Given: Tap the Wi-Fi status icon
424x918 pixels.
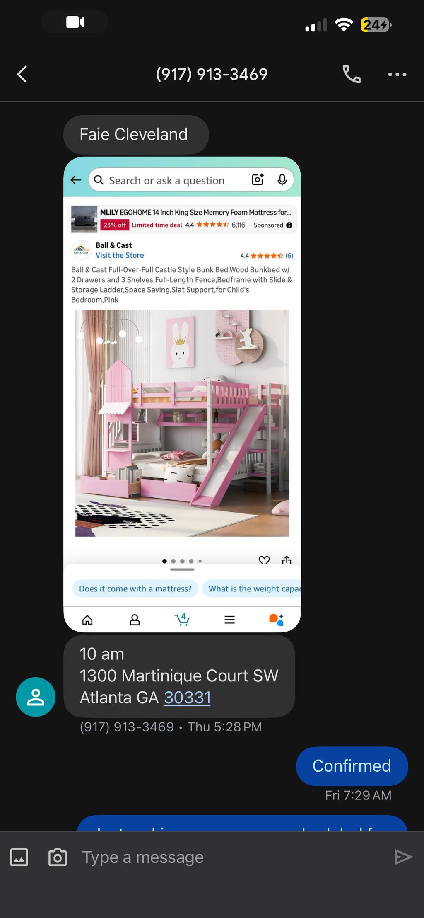Looking at the screenshot, I should pos(344,25).
